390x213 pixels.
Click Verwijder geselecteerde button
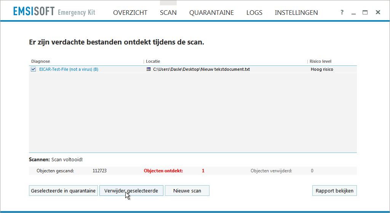(131, 191)
